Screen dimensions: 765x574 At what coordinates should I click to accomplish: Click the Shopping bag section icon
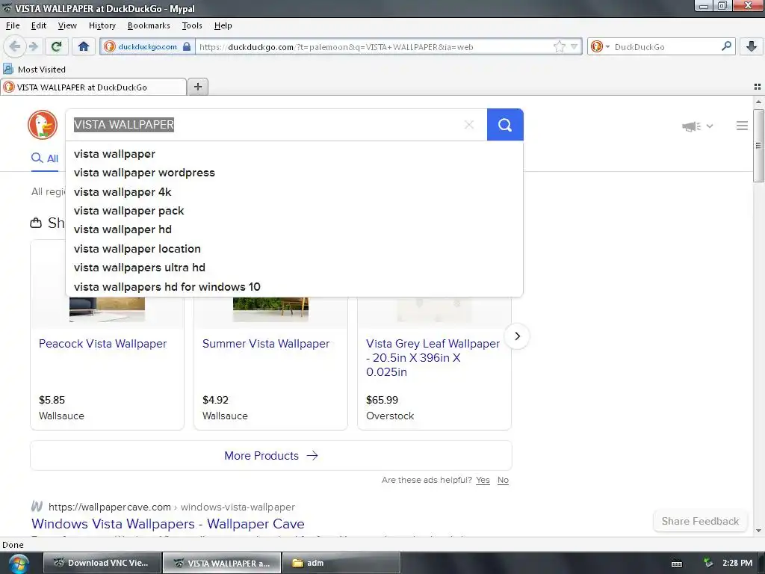[36, 223]
